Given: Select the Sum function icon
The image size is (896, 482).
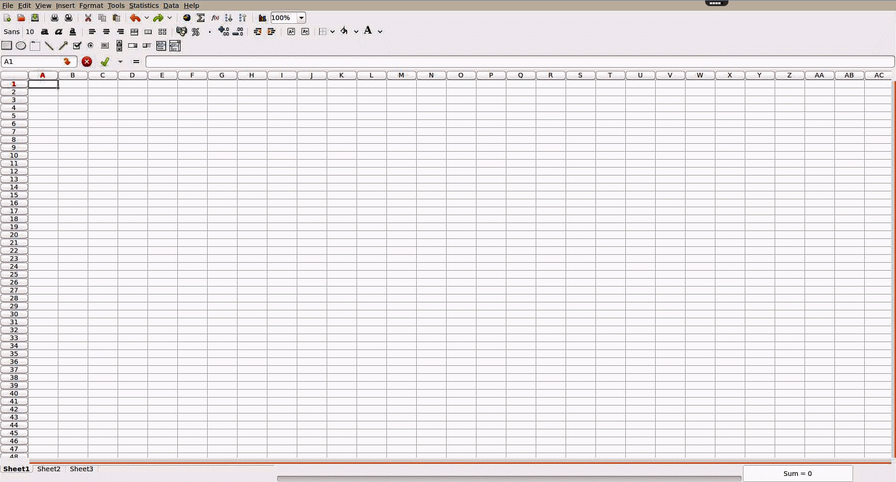Looking at the screenshot, I should point(201,18).
